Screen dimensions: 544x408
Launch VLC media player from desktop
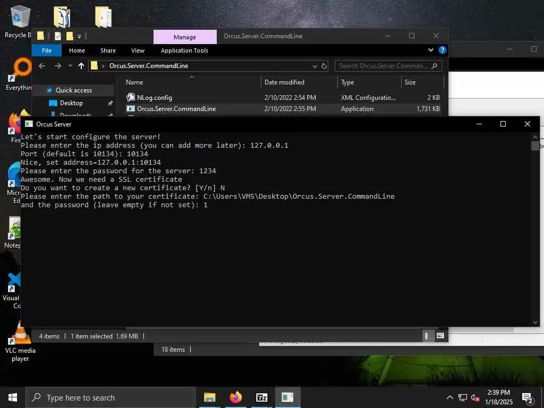(x=20, y=342)
